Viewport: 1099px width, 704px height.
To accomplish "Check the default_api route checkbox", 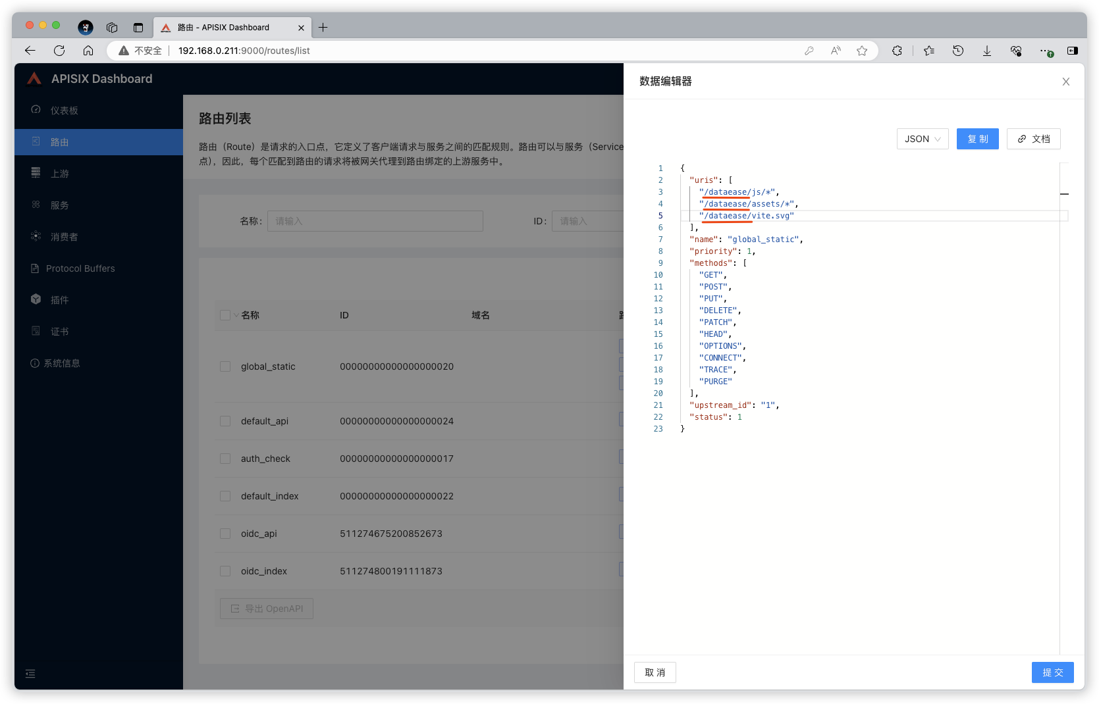I will coord(225,421).
